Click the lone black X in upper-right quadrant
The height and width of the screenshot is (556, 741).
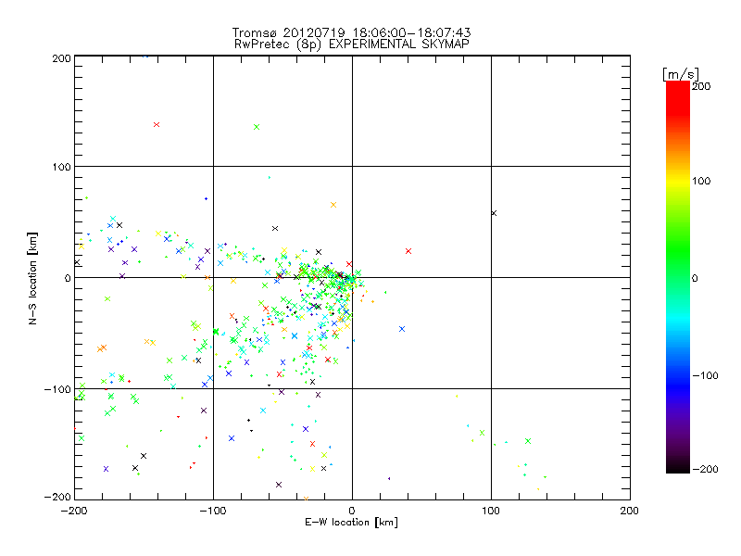[494, 213]
